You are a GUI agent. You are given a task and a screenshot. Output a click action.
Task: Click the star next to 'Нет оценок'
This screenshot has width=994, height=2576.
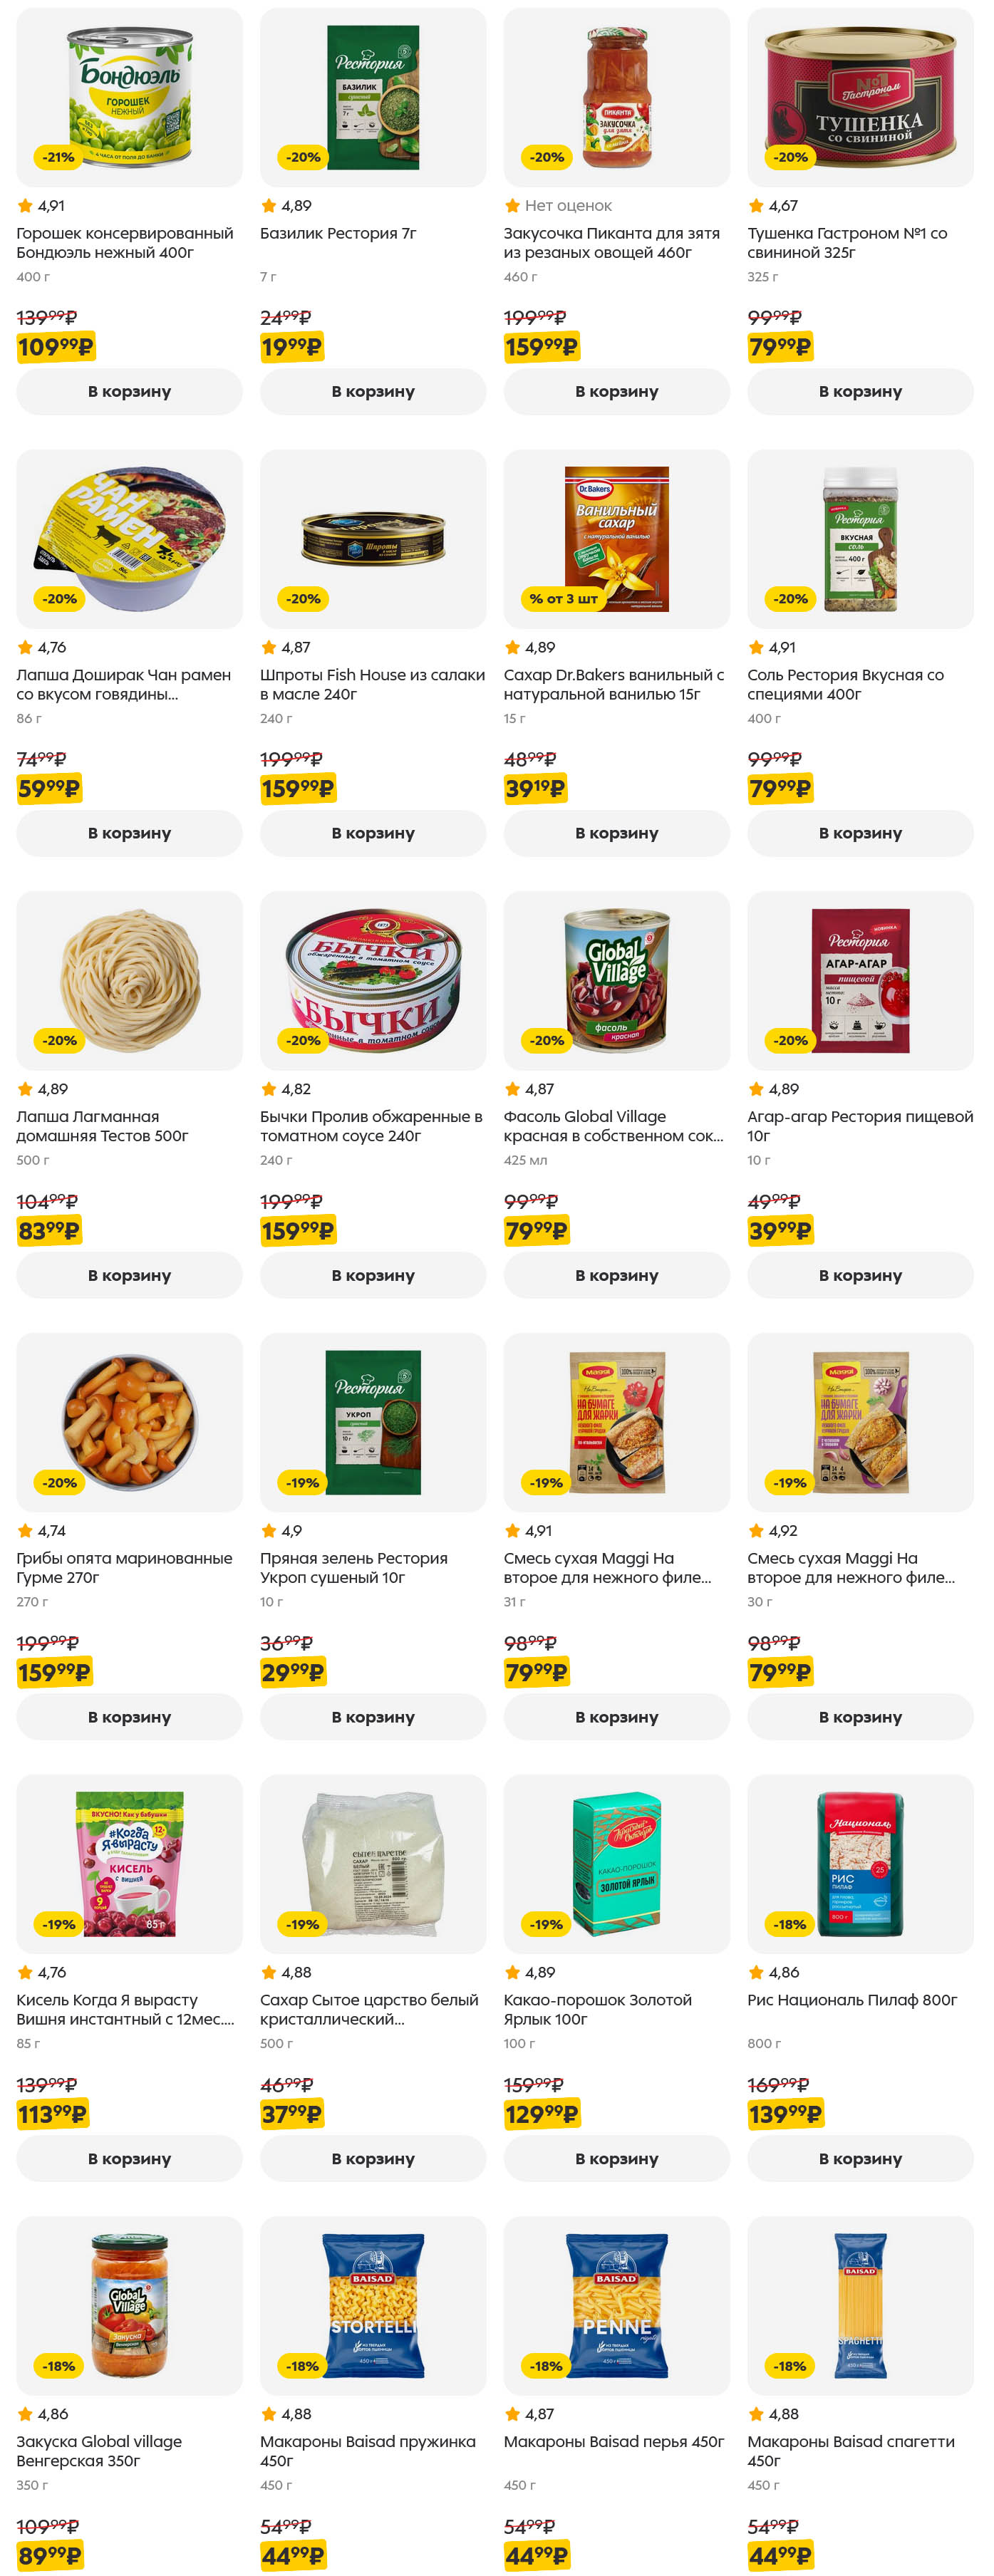pyautogui.click(x=512, y=206)
